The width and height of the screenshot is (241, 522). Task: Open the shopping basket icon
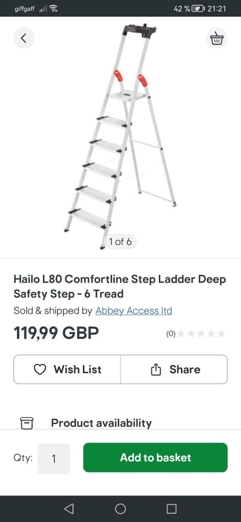[x=216, y=38]
